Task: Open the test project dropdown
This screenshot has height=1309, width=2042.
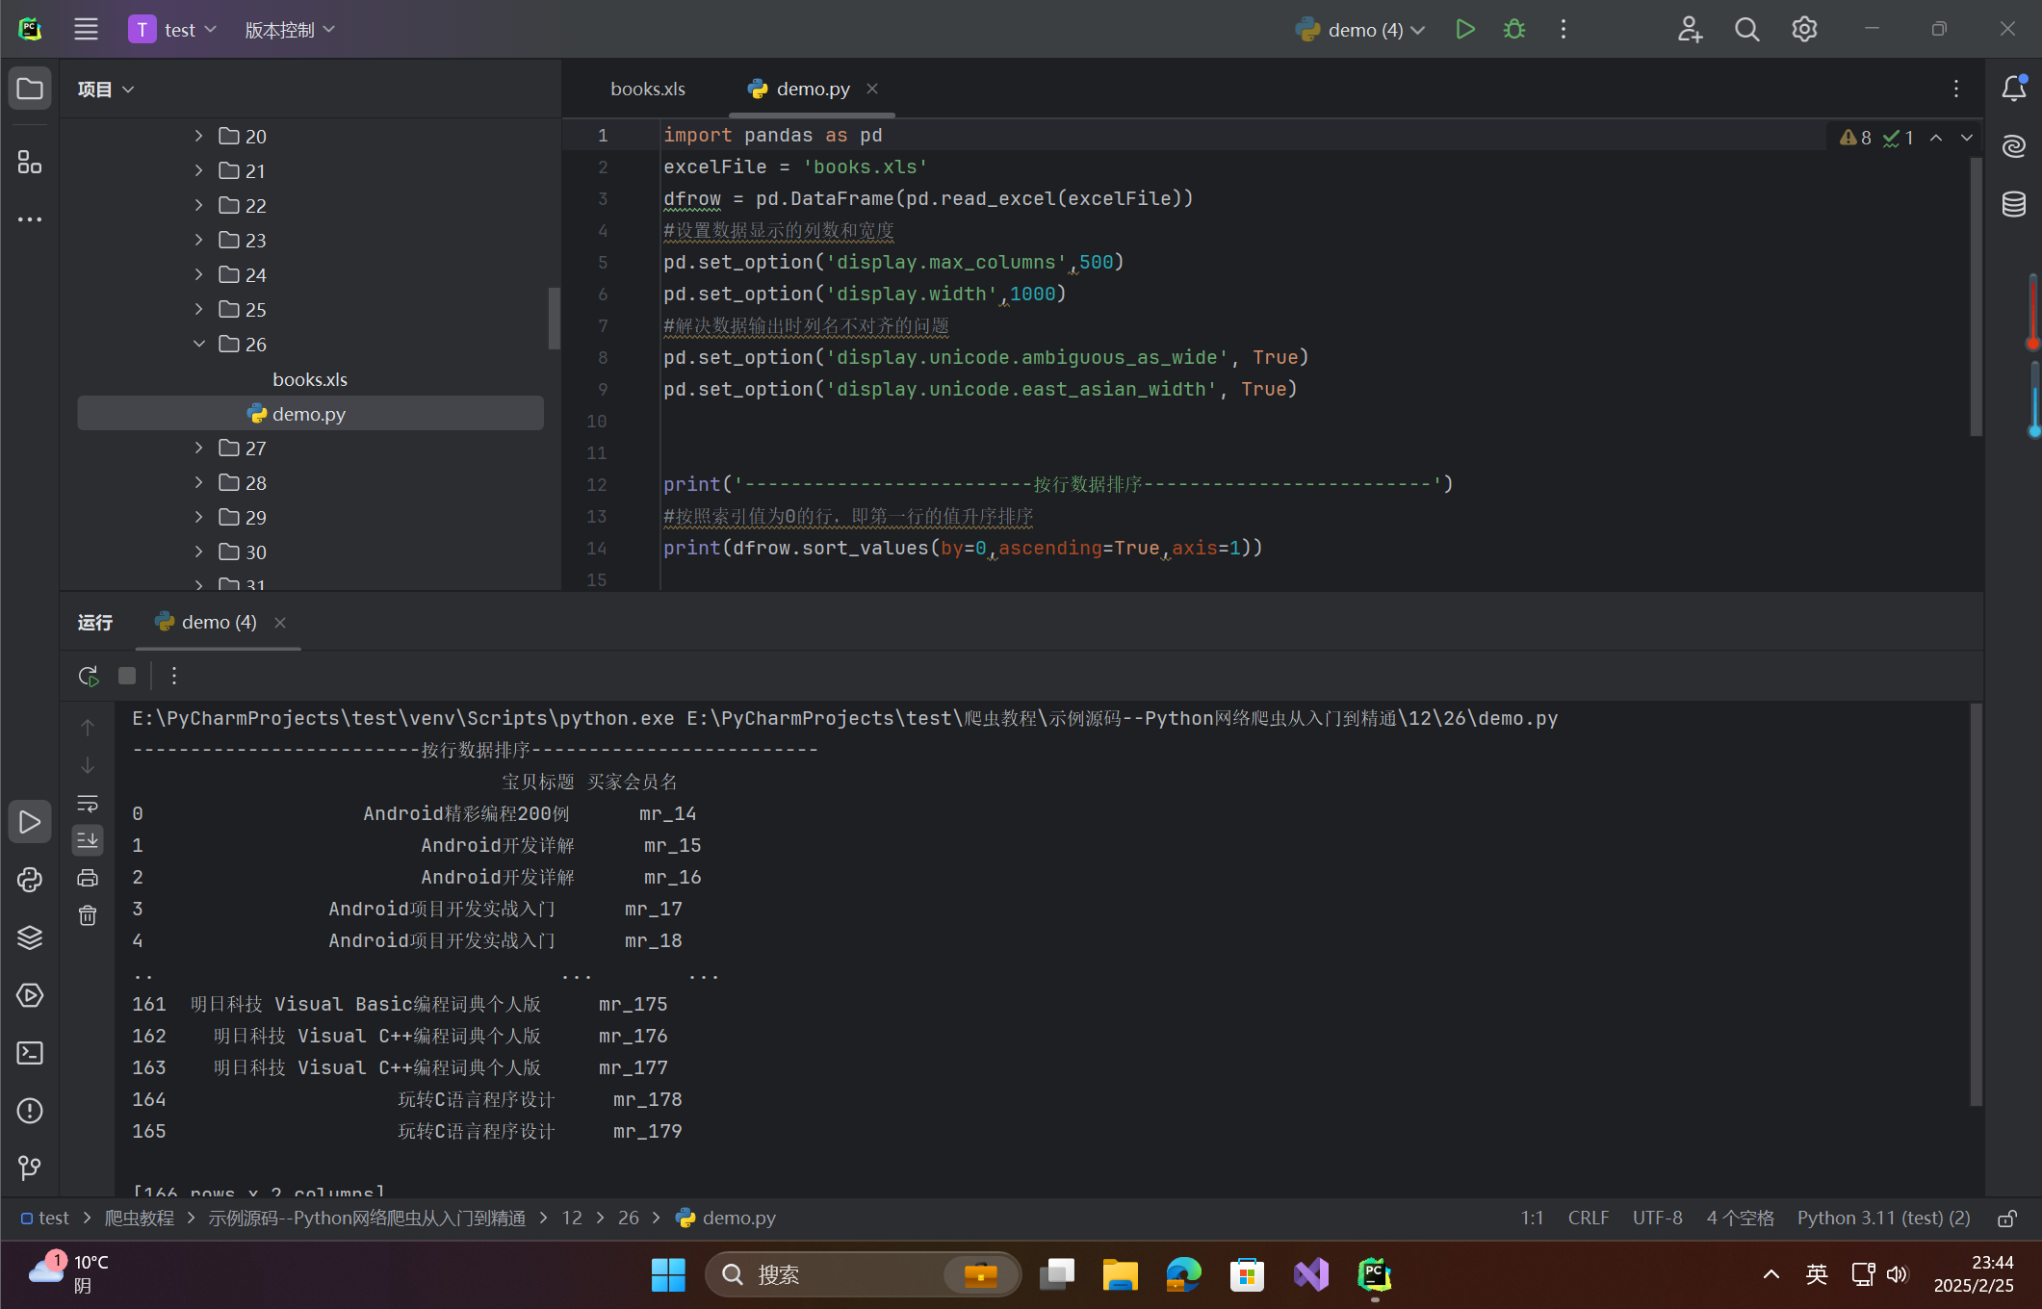Action: 174,30
